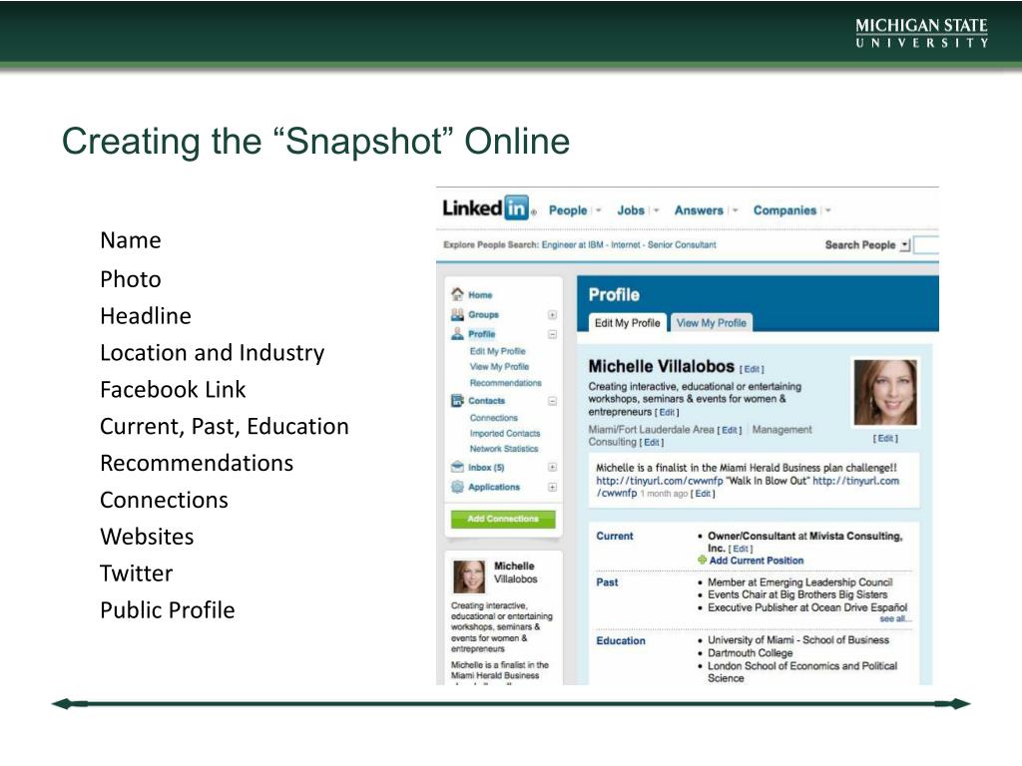1022x766 pixels.
Task: Click Edit link after the headline text
Action: click(667, 412)
